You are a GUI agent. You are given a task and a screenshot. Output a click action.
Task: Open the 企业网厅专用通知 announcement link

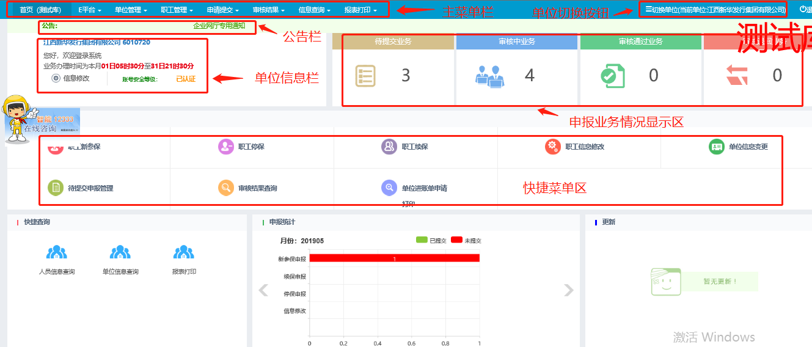tap(219, 26)
